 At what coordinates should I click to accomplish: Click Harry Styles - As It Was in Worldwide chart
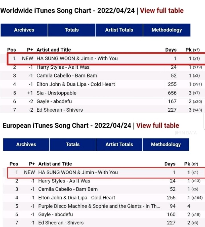coord(63,67)
